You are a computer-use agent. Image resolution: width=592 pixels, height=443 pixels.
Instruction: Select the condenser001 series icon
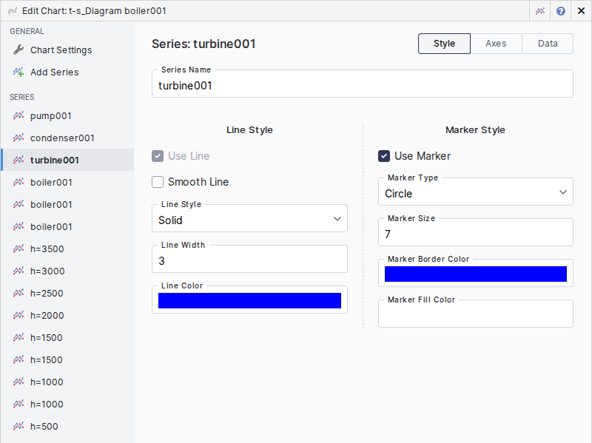tap(18, 138)
